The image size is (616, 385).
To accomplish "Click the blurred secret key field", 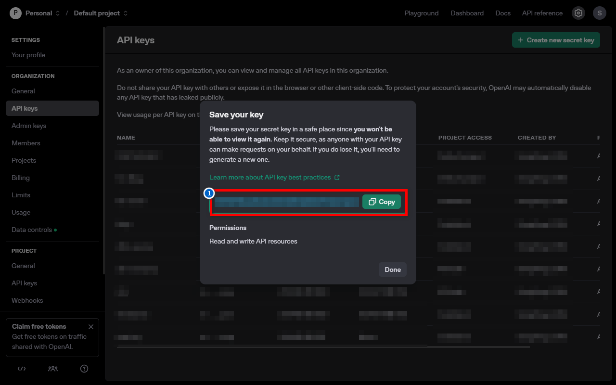I will tap(287, 202).
